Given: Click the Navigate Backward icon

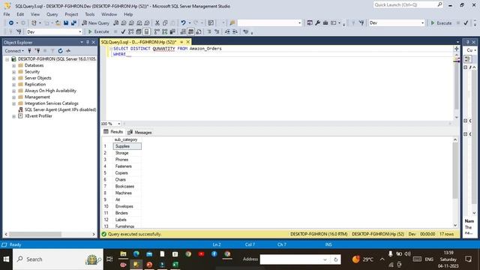Looking at the screenshot, I should click(x=11, y=23).
